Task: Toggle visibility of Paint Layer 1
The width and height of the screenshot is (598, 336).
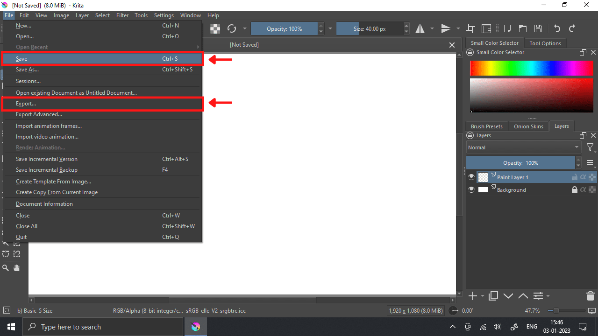Action: click(471, 177)
